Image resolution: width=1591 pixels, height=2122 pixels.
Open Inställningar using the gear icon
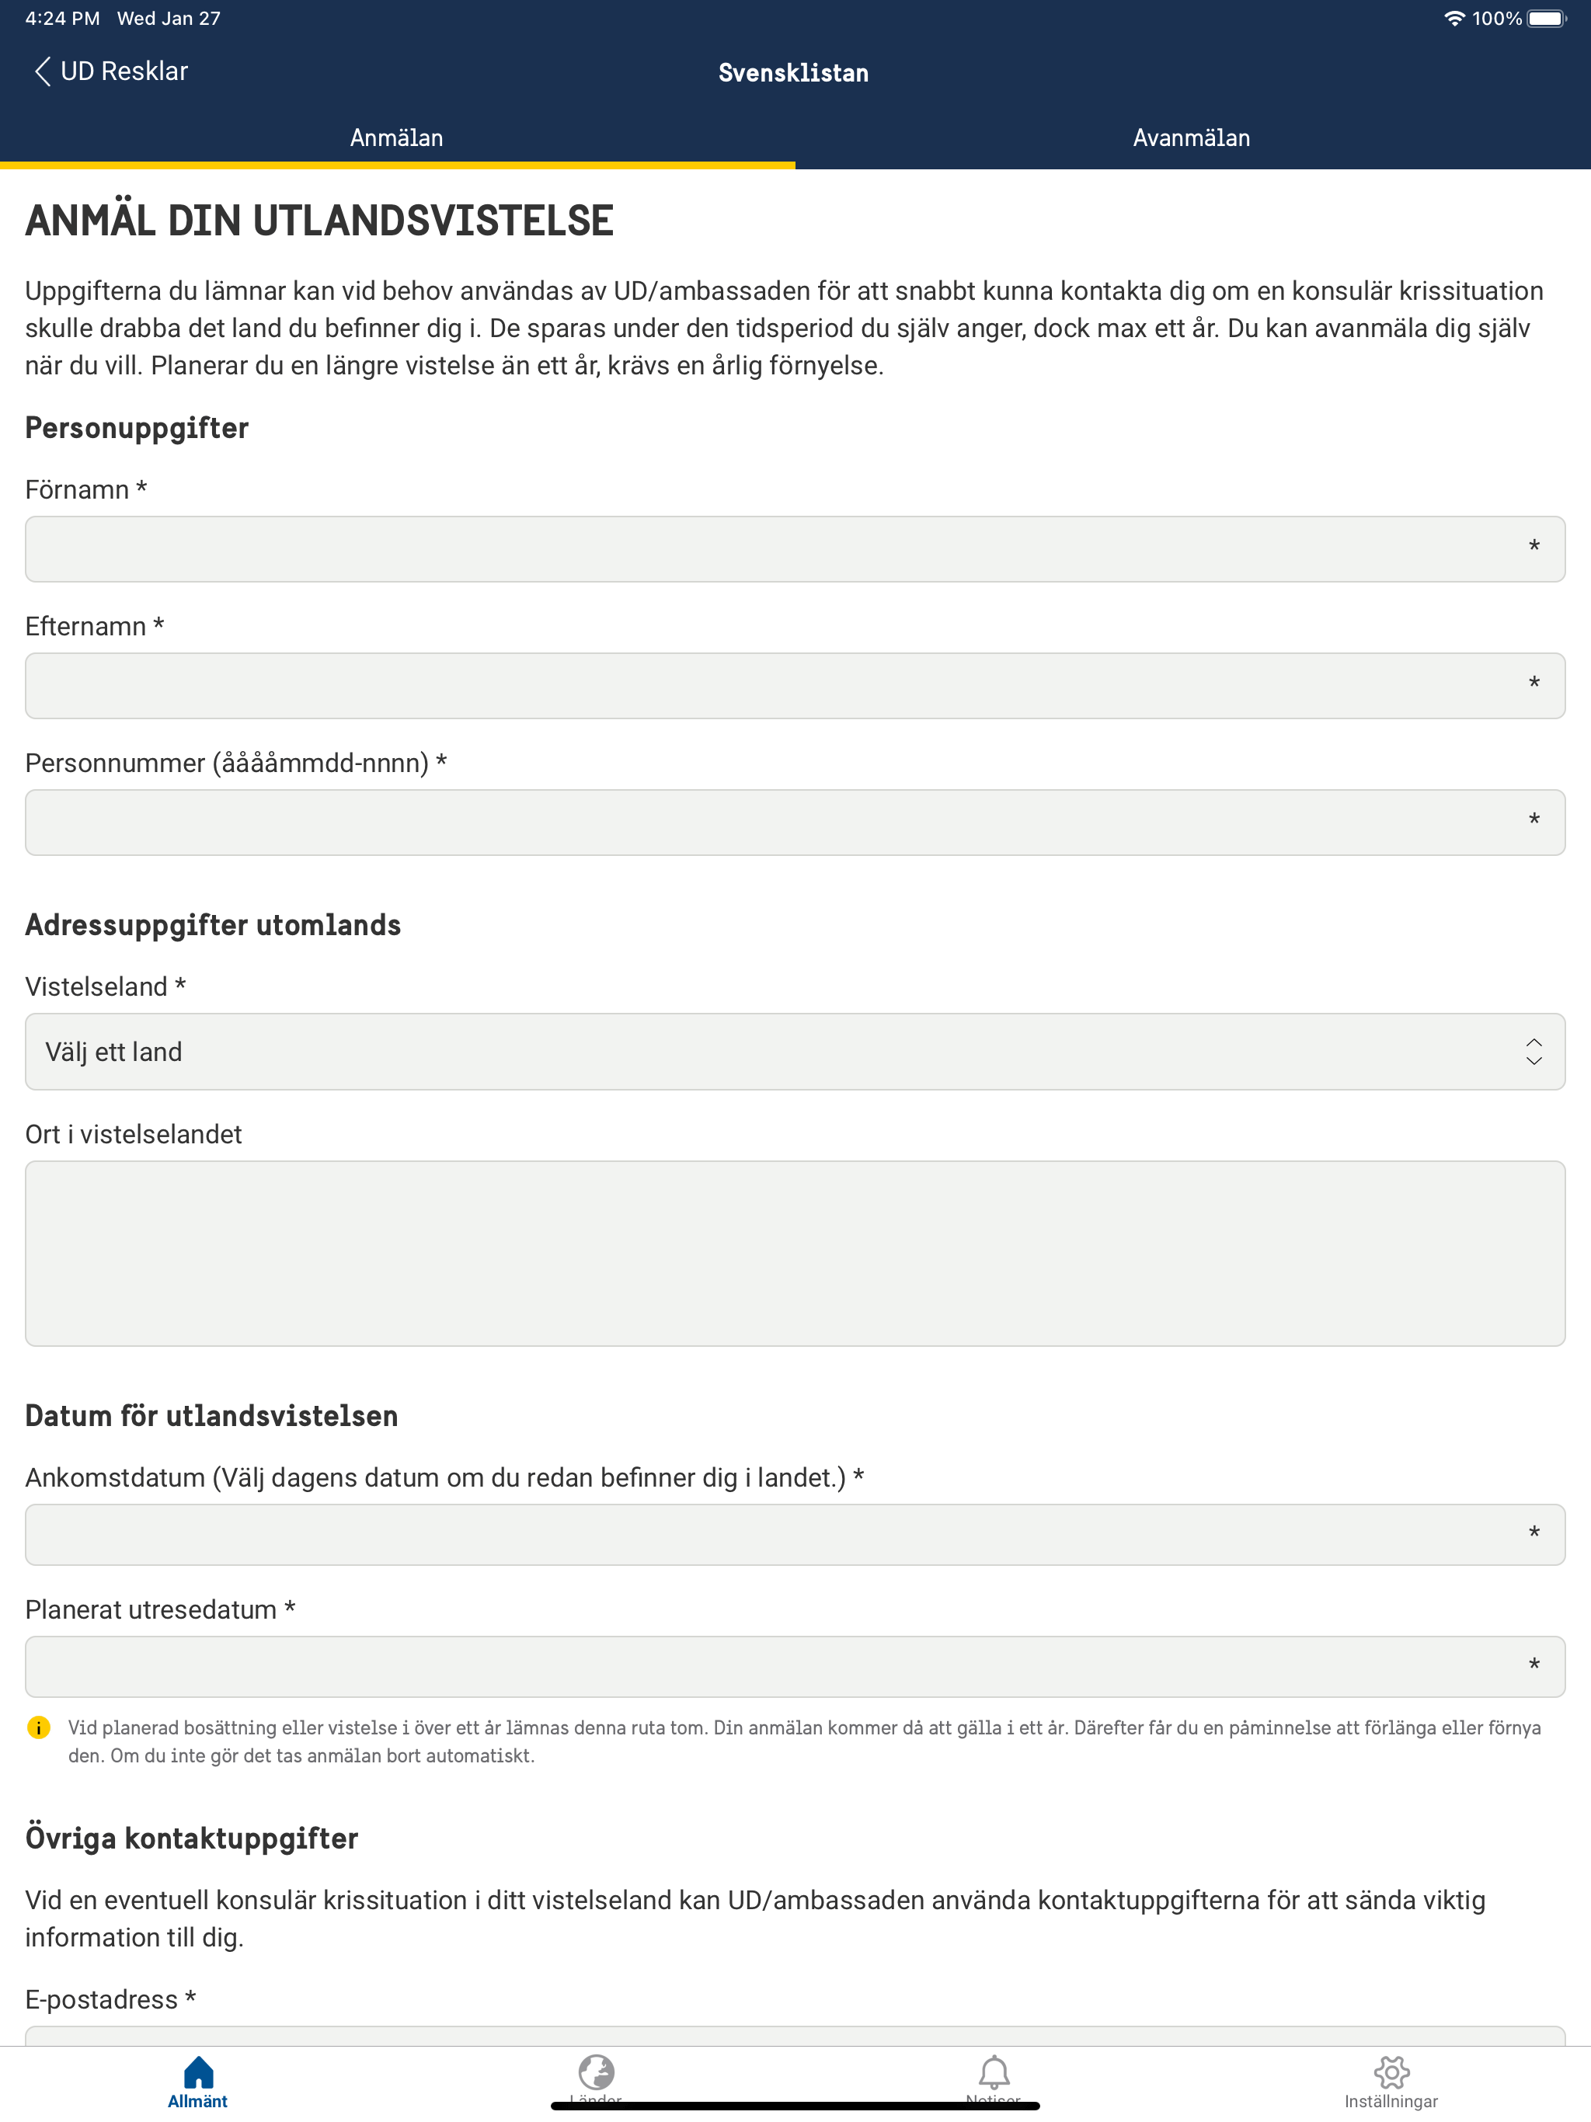[1392, 2072]
